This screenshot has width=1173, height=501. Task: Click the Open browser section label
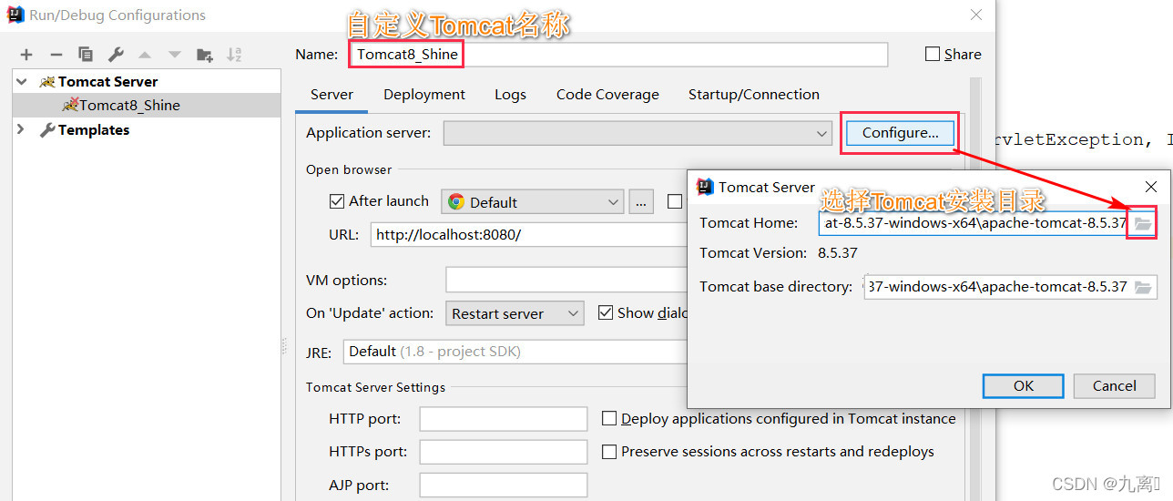(x=349, y=169)
